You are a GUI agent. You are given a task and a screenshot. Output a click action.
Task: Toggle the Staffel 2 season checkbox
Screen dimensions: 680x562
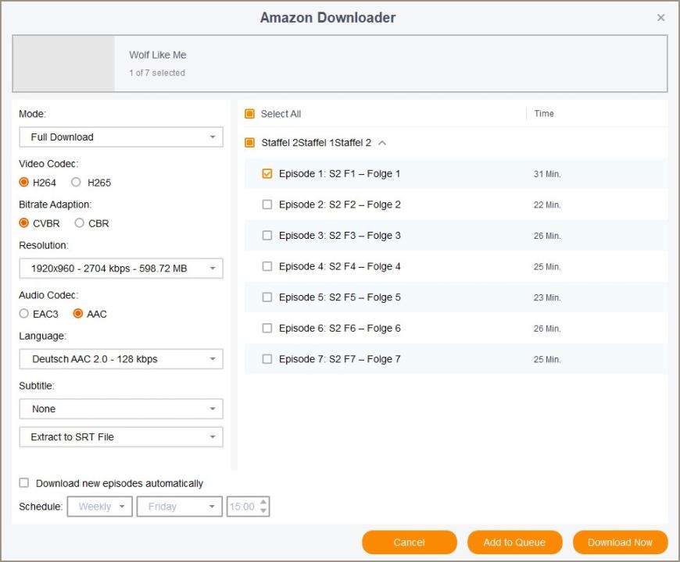[249, 142]
